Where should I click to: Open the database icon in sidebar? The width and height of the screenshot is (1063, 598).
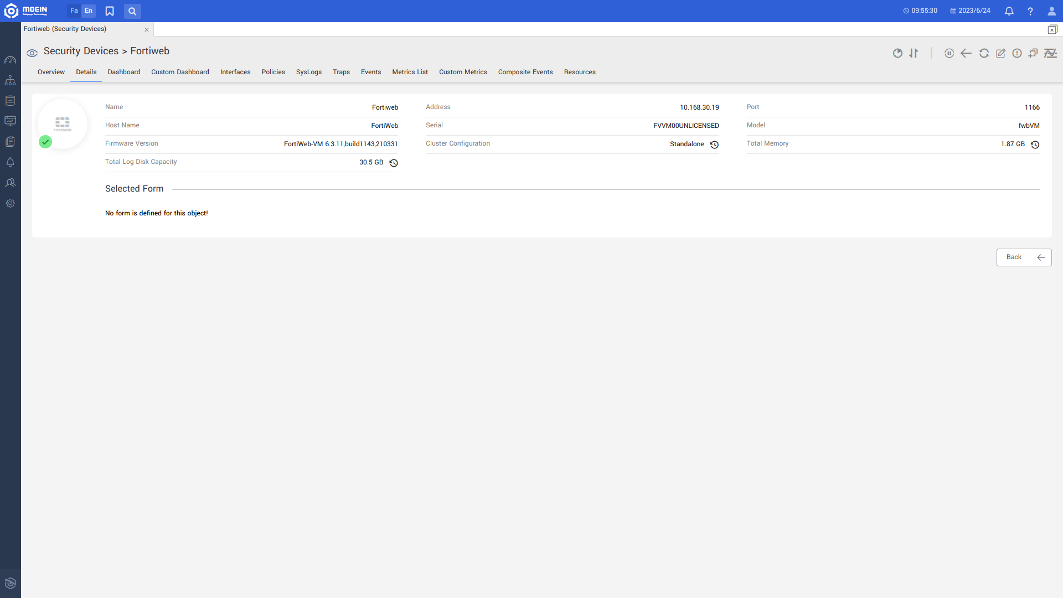pos(10,101)
